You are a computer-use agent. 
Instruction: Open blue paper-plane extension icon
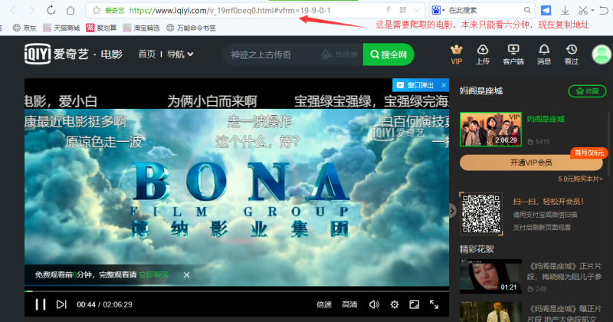pos(546,10)
